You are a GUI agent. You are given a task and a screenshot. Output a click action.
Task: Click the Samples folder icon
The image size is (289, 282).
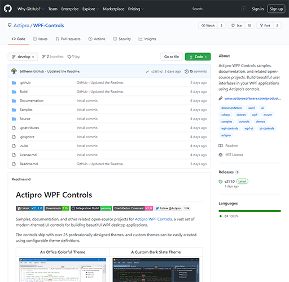pos(14,110)
